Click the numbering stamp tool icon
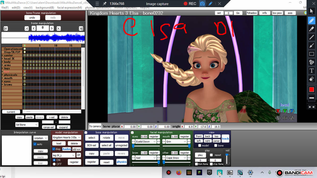 pos(311,62)
